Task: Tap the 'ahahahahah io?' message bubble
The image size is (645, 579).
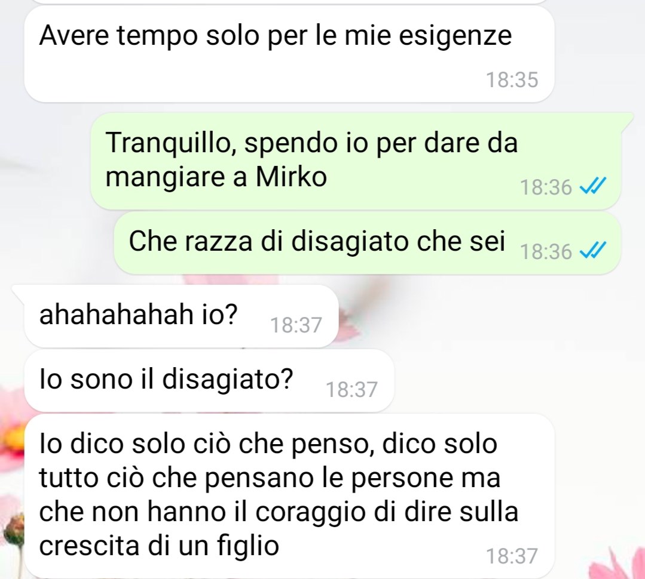Action: coord(181,316)
